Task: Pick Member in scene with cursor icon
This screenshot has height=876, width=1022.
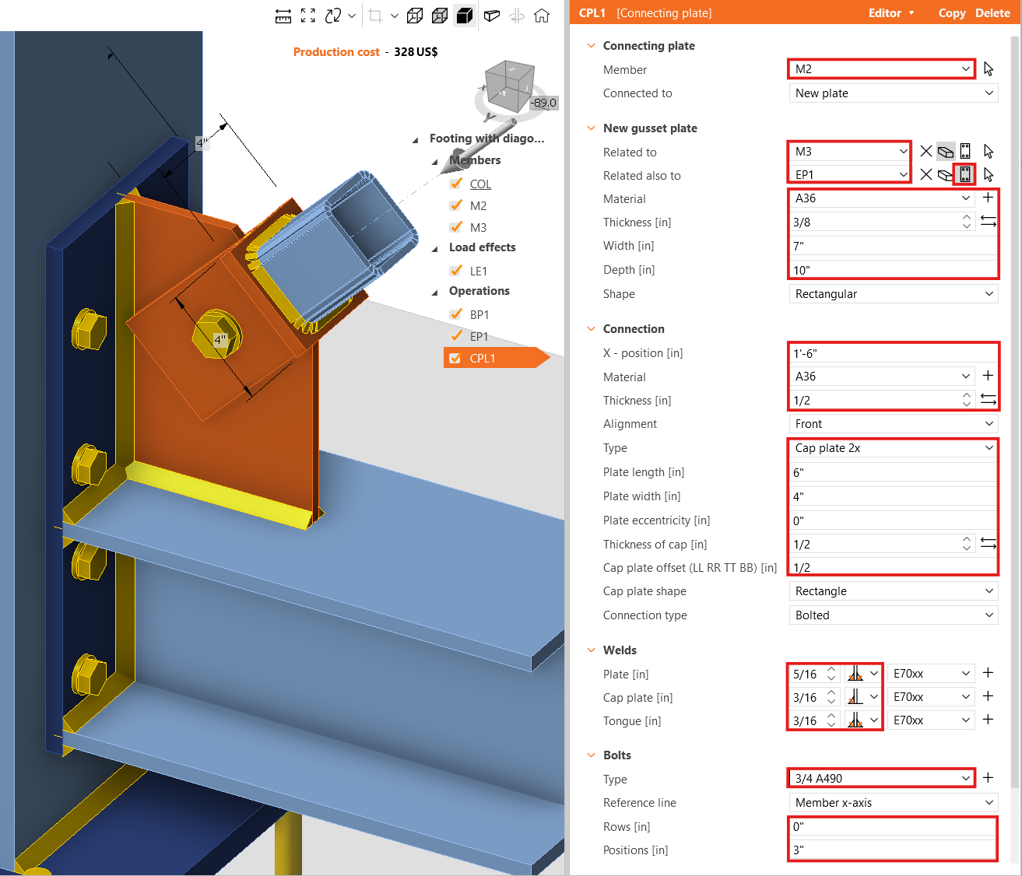Action: 989,69
